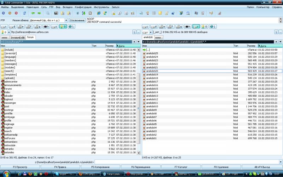
Task: Select [templates] folder in left panel
Action: [x=69, y=75]
